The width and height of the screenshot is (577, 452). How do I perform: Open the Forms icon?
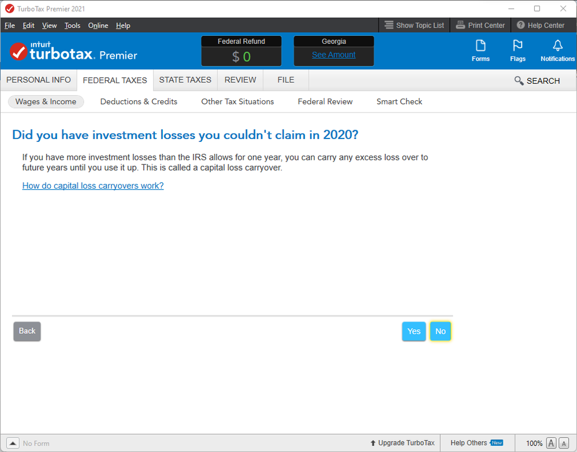tap(481, 51)
